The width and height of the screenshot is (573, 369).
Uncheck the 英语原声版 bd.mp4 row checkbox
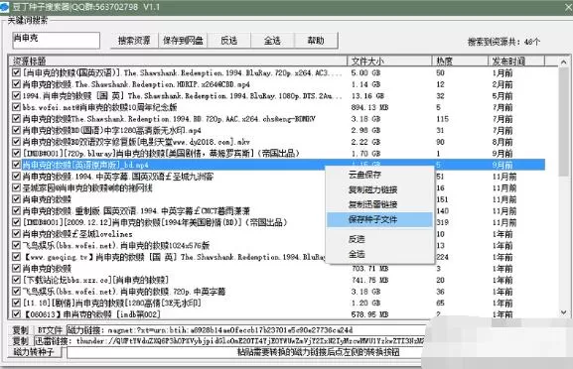[x=16, y=165]
